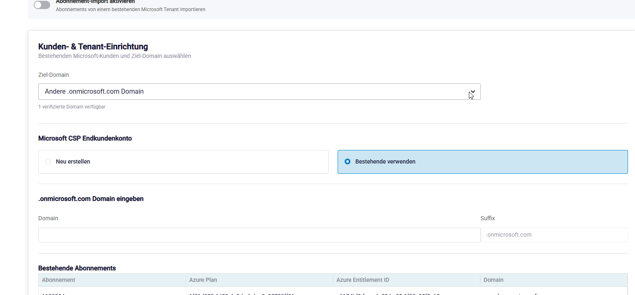Click the Domain column header in the table
This screenshot has width=635, height=295.
click(554, 280)
